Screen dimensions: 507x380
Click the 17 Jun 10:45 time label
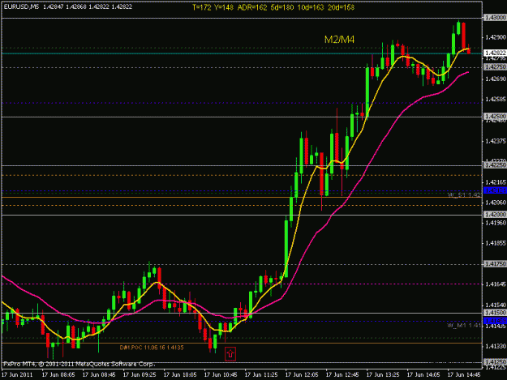coord(221,374)
